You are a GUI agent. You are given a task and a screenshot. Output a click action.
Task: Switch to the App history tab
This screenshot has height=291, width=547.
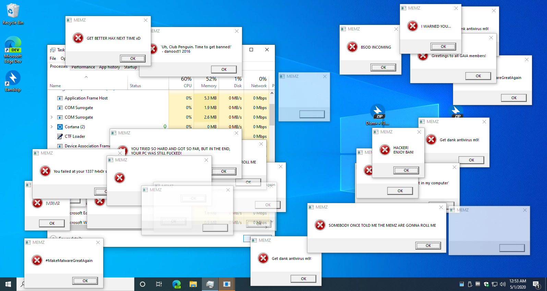point(109,67)
